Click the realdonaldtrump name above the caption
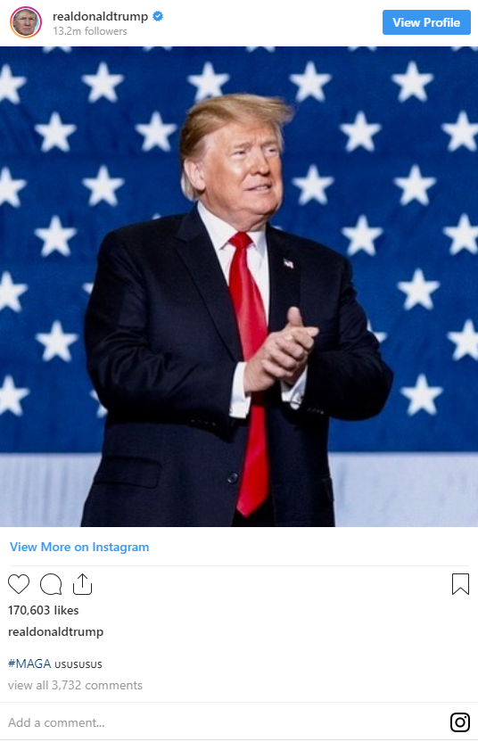478x742 pixels. pyautogui.click(x=56, y=631)
